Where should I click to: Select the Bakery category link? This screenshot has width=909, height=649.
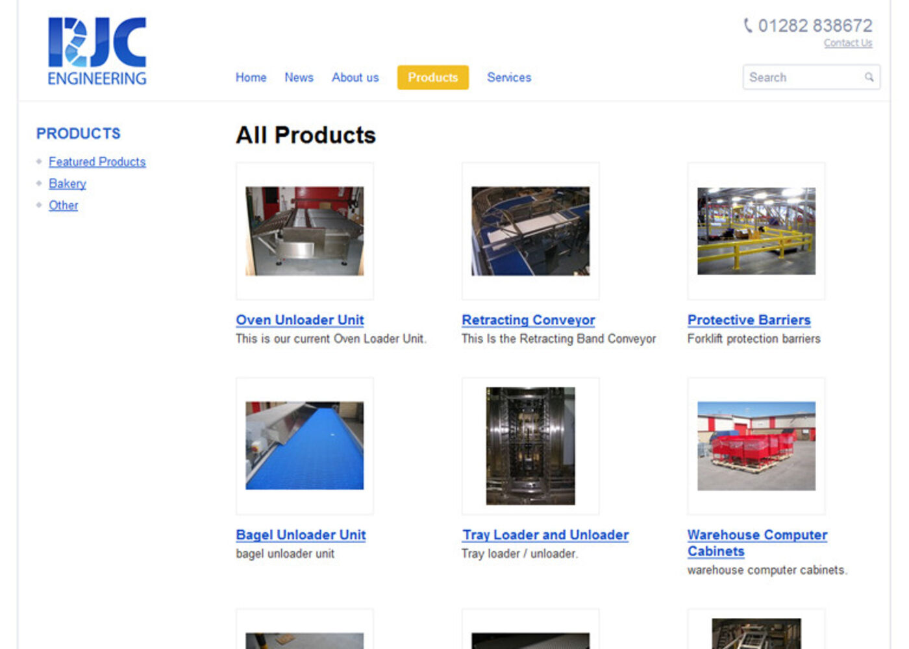click(67, 184)
